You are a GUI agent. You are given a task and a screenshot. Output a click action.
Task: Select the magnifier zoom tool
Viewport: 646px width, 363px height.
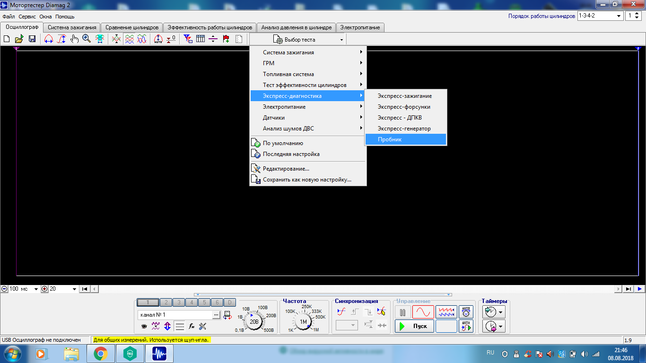[87, 39]
